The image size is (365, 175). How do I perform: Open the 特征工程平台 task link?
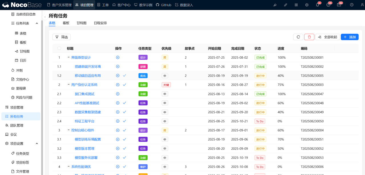(84, 121)
